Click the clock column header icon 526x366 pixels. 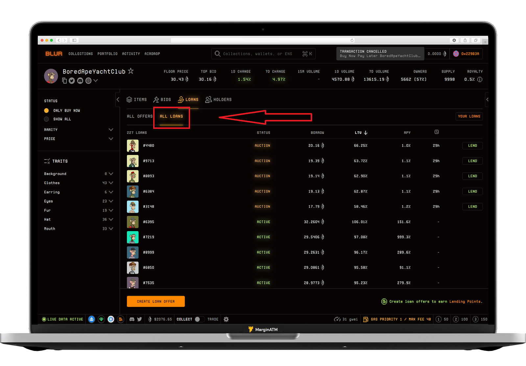tap(437, 132)
